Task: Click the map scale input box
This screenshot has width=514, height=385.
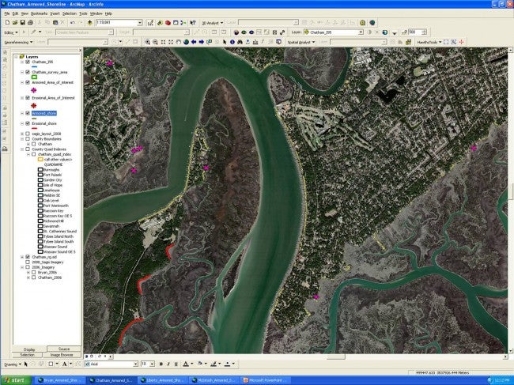Action: (x=116, y=23)
